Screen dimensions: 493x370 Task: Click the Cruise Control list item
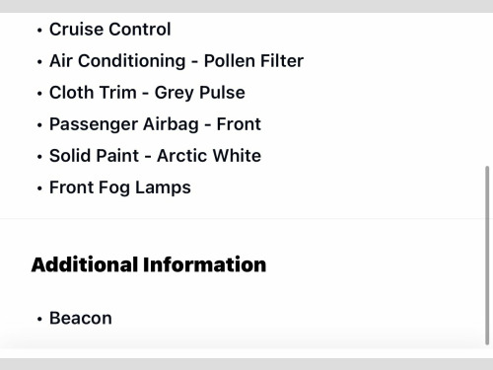click(109, 30)
